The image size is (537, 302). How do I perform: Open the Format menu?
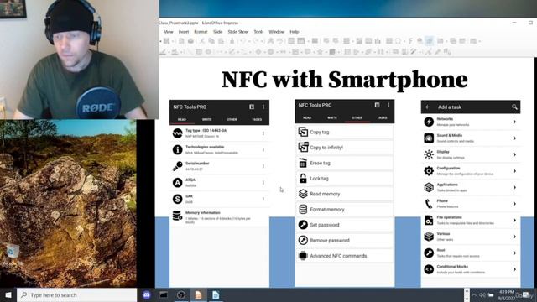tap(201, 32)
